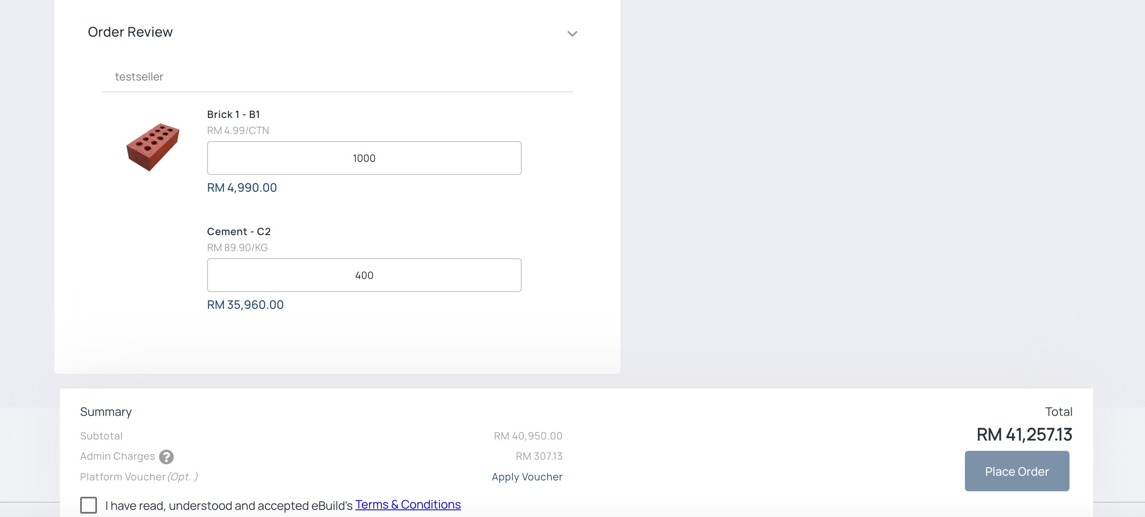Click the Admin Charges help question-mark icon
This screenshot has height=517, width=1145.
pos(166,456)
